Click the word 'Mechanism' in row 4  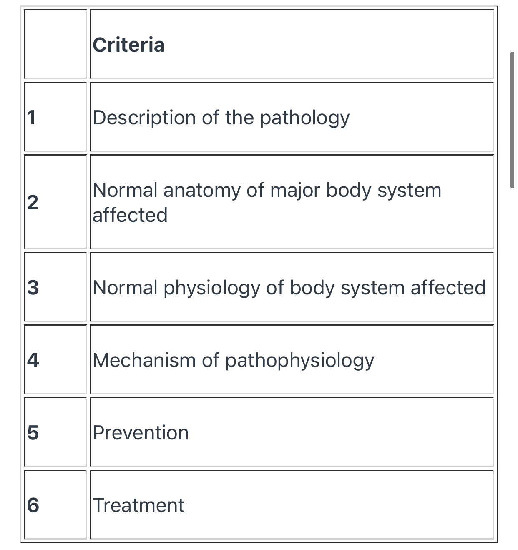144,360
